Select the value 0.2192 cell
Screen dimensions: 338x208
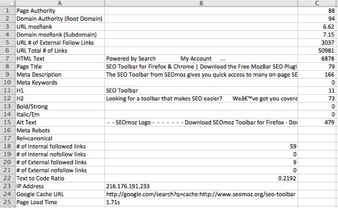[201, 178]
